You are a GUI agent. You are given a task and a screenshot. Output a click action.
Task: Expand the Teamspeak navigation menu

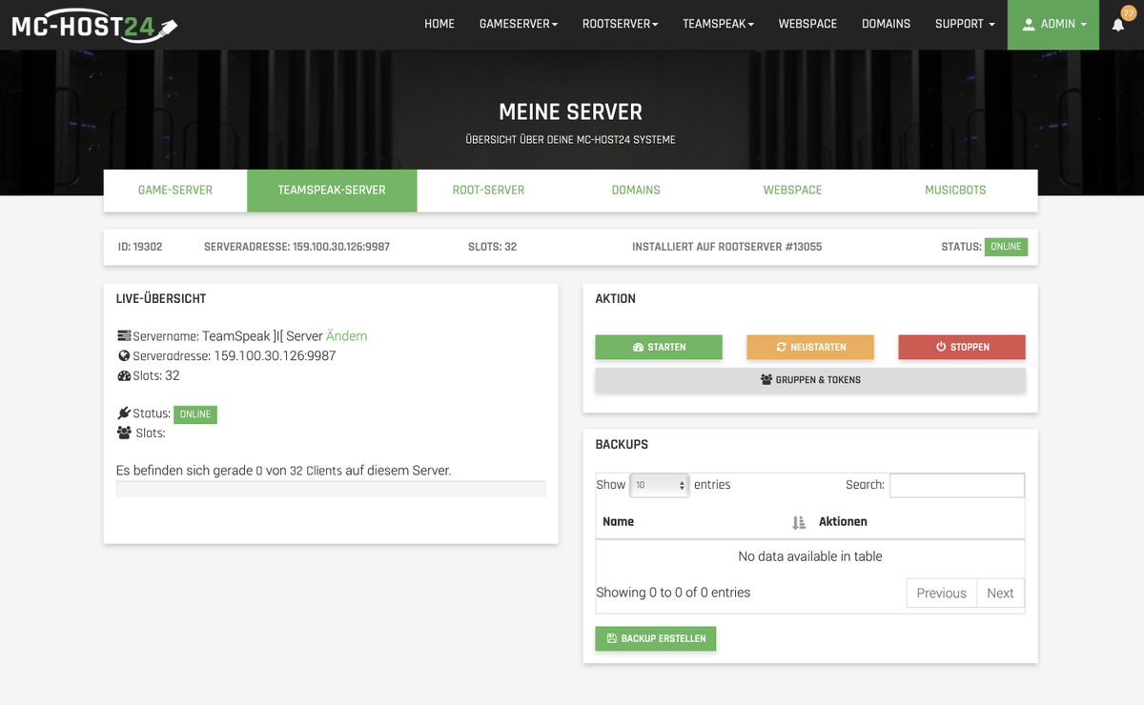(x=718, y=24)
